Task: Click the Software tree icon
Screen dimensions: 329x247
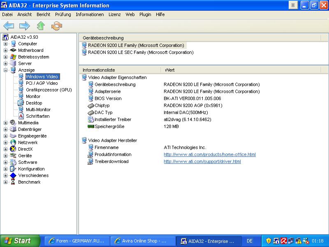Action: click(13, 162)
